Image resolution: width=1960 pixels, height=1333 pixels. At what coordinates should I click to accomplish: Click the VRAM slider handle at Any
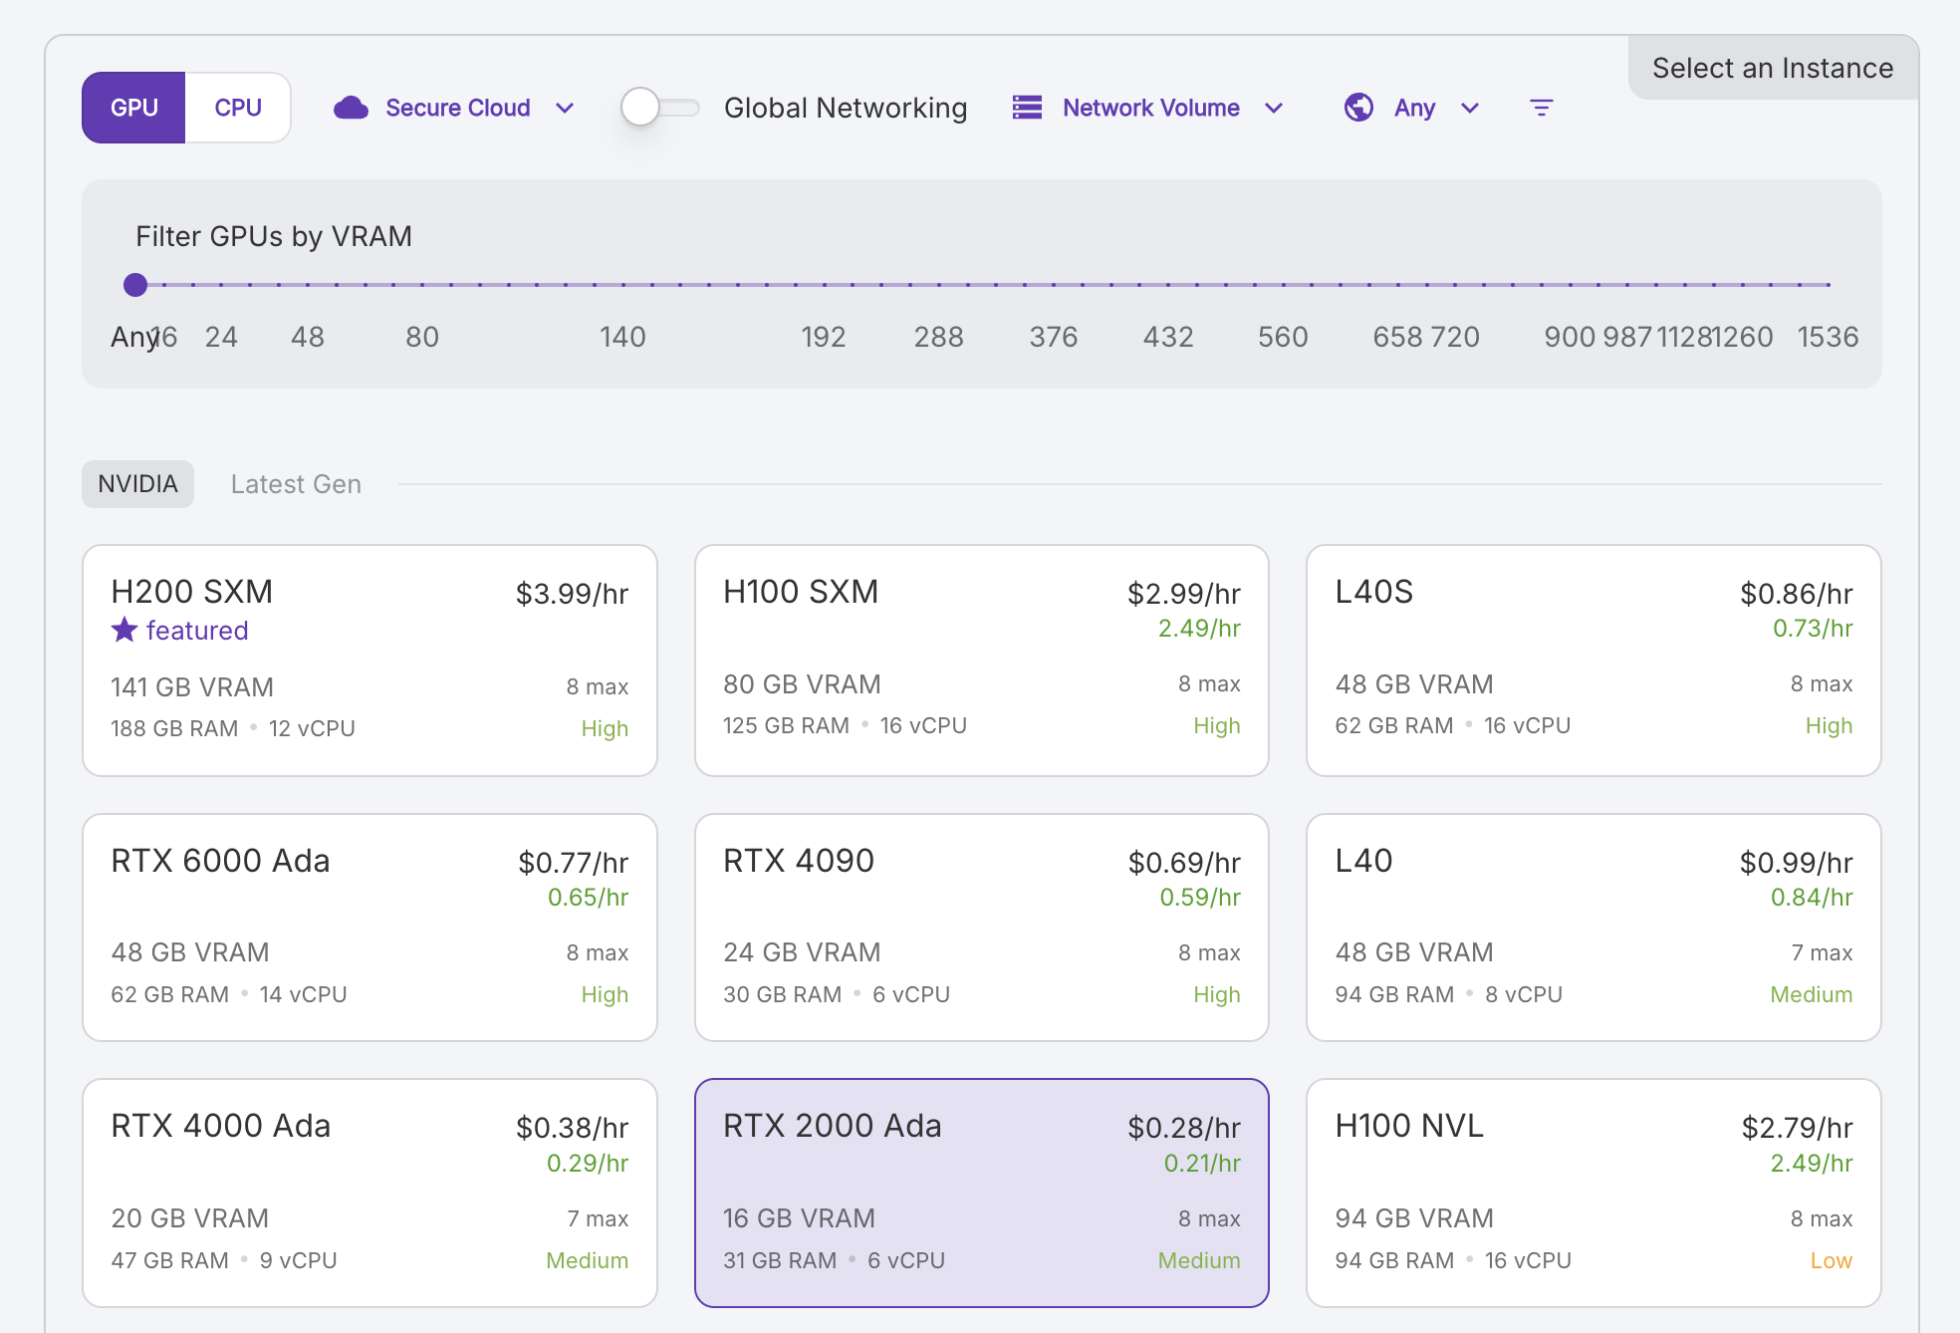(x=135, y=285)
